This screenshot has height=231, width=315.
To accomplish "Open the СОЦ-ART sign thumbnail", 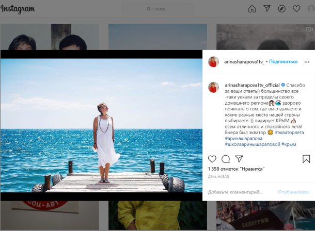I will [x=50, y=216].
